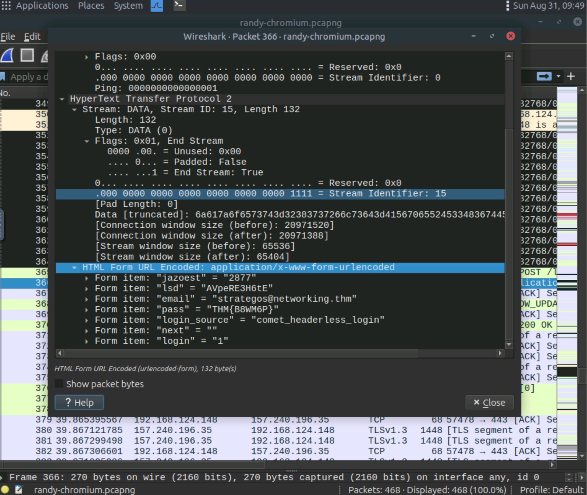Select the Unused: 0x00 row

coord(280,151)
